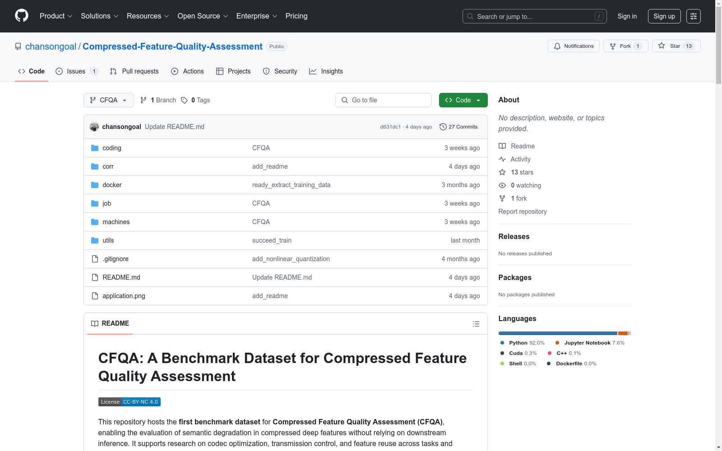Open the Security tab

click(280, 71)
